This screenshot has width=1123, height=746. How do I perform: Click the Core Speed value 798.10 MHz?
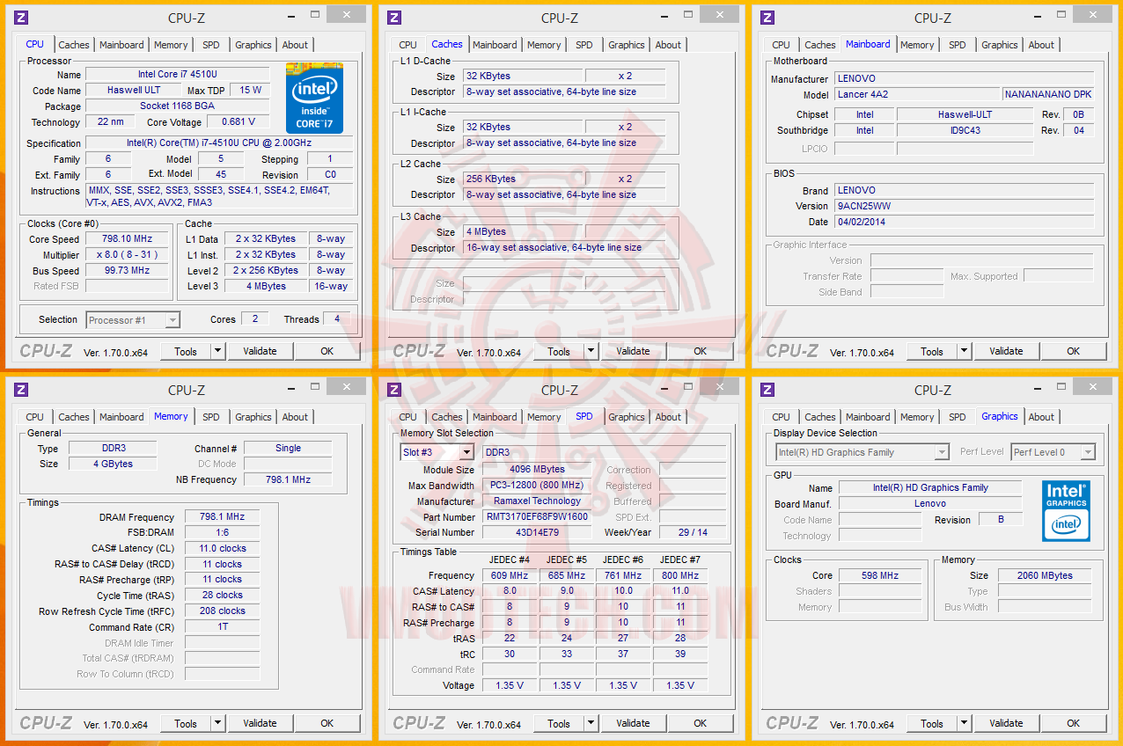[127, 238]
